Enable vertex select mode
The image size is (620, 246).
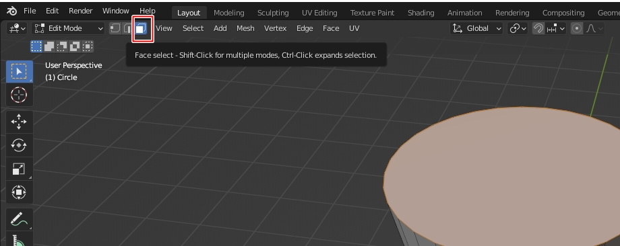(x=115, y=28)
